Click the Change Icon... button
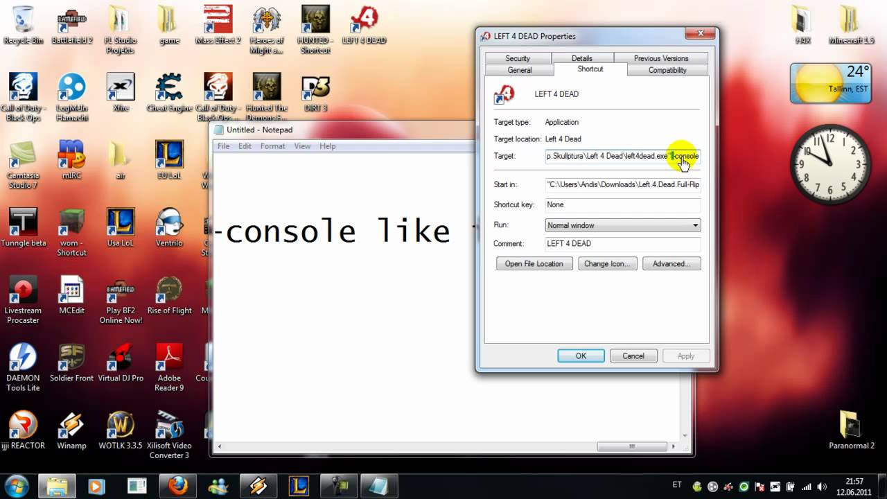The image size is (887, 499). 608,263
